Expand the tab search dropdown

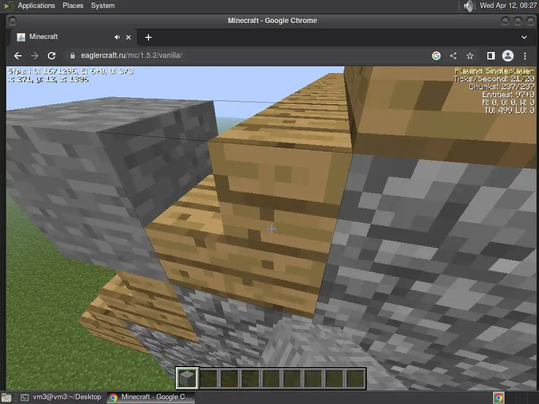coord(524,37)
